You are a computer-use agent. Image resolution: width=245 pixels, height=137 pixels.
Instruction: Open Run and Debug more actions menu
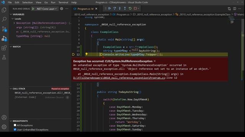click(x=67, y=9)
